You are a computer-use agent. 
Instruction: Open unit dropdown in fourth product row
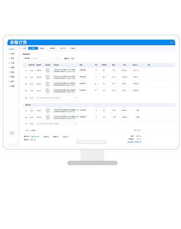pyautogui.click(x=97, y=90)
